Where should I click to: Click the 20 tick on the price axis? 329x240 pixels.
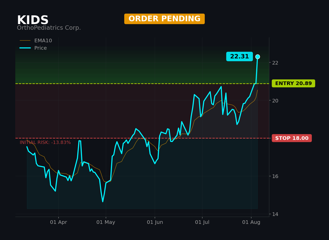(275, 101)
